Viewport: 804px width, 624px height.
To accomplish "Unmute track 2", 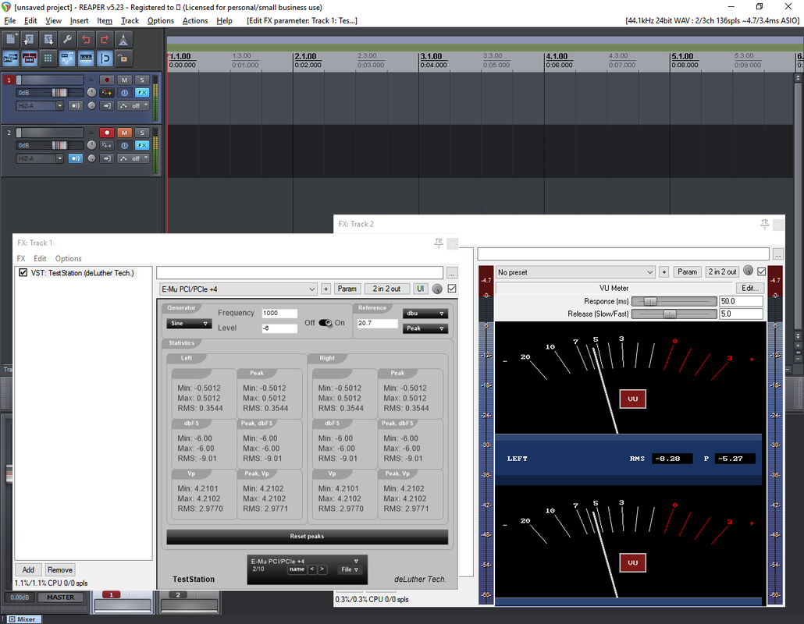I will [124, 133].
